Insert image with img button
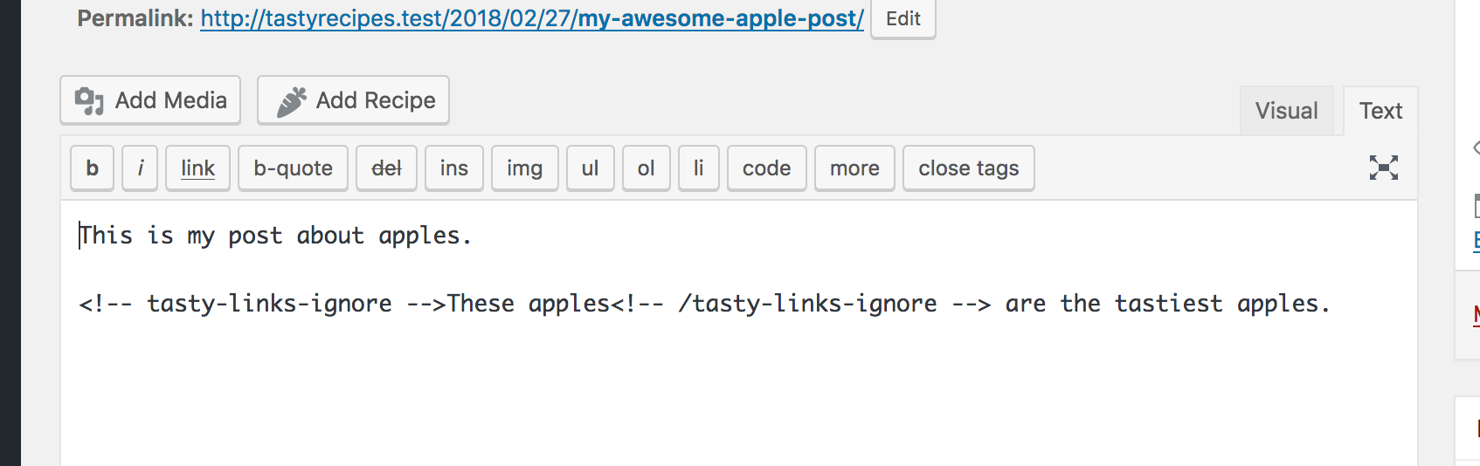Screen dimensions: 1480x466 pyautogui.click(x=525, y=168)
